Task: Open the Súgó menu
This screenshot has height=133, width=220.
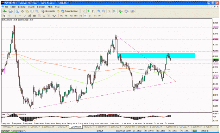Action: click(57, 7)
